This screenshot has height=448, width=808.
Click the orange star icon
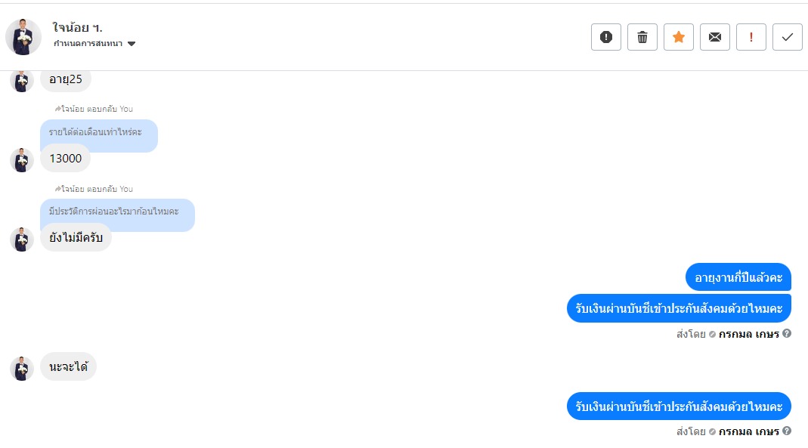(x=679, y=37)
